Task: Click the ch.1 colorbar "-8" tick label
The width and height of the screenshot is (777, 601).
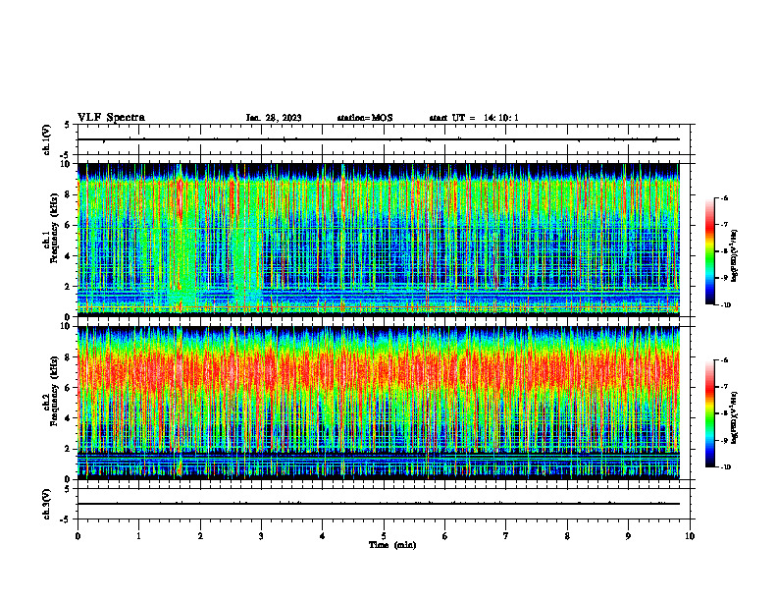Action: 724,251
